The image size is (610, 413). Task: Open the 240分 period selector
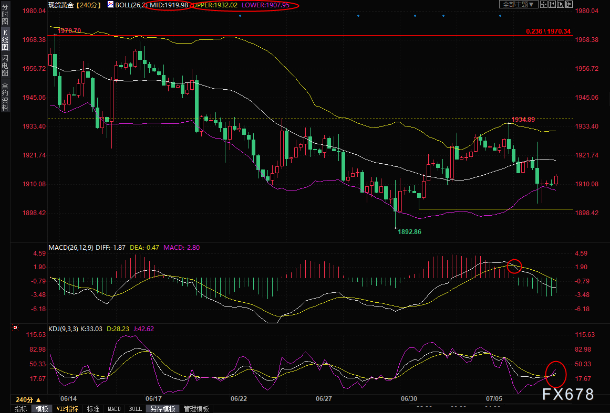(x=28, y=399)
